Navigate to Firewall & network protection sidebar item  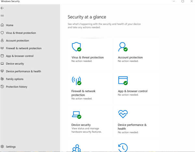[23, 48]
